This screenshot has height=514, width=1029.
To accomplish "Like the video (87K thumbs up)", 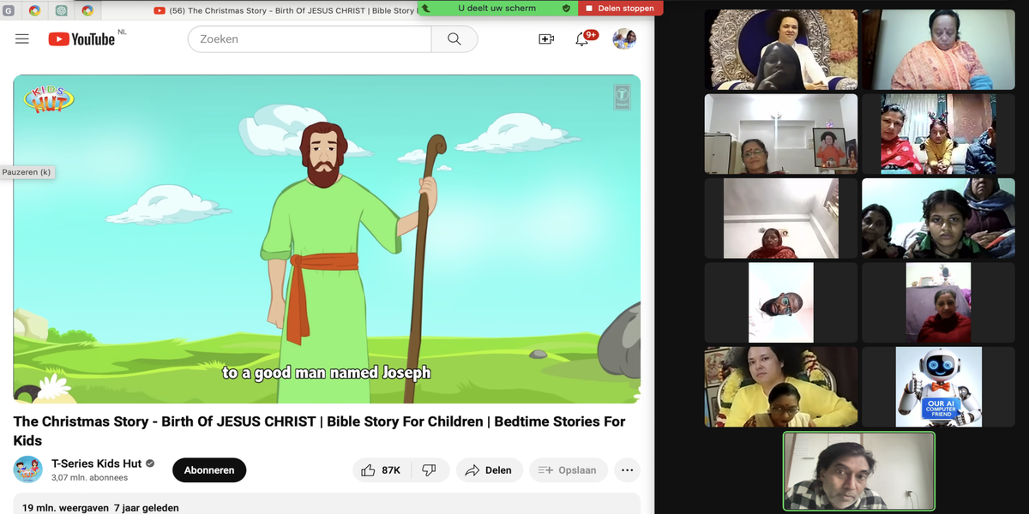I will 382,470.
